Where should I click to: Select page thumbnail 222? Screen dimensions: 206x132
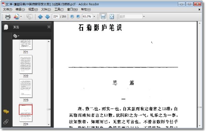click(26, 64)
